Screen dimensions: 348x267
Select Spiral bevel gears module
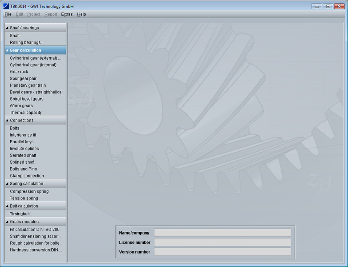pos(26,99)
